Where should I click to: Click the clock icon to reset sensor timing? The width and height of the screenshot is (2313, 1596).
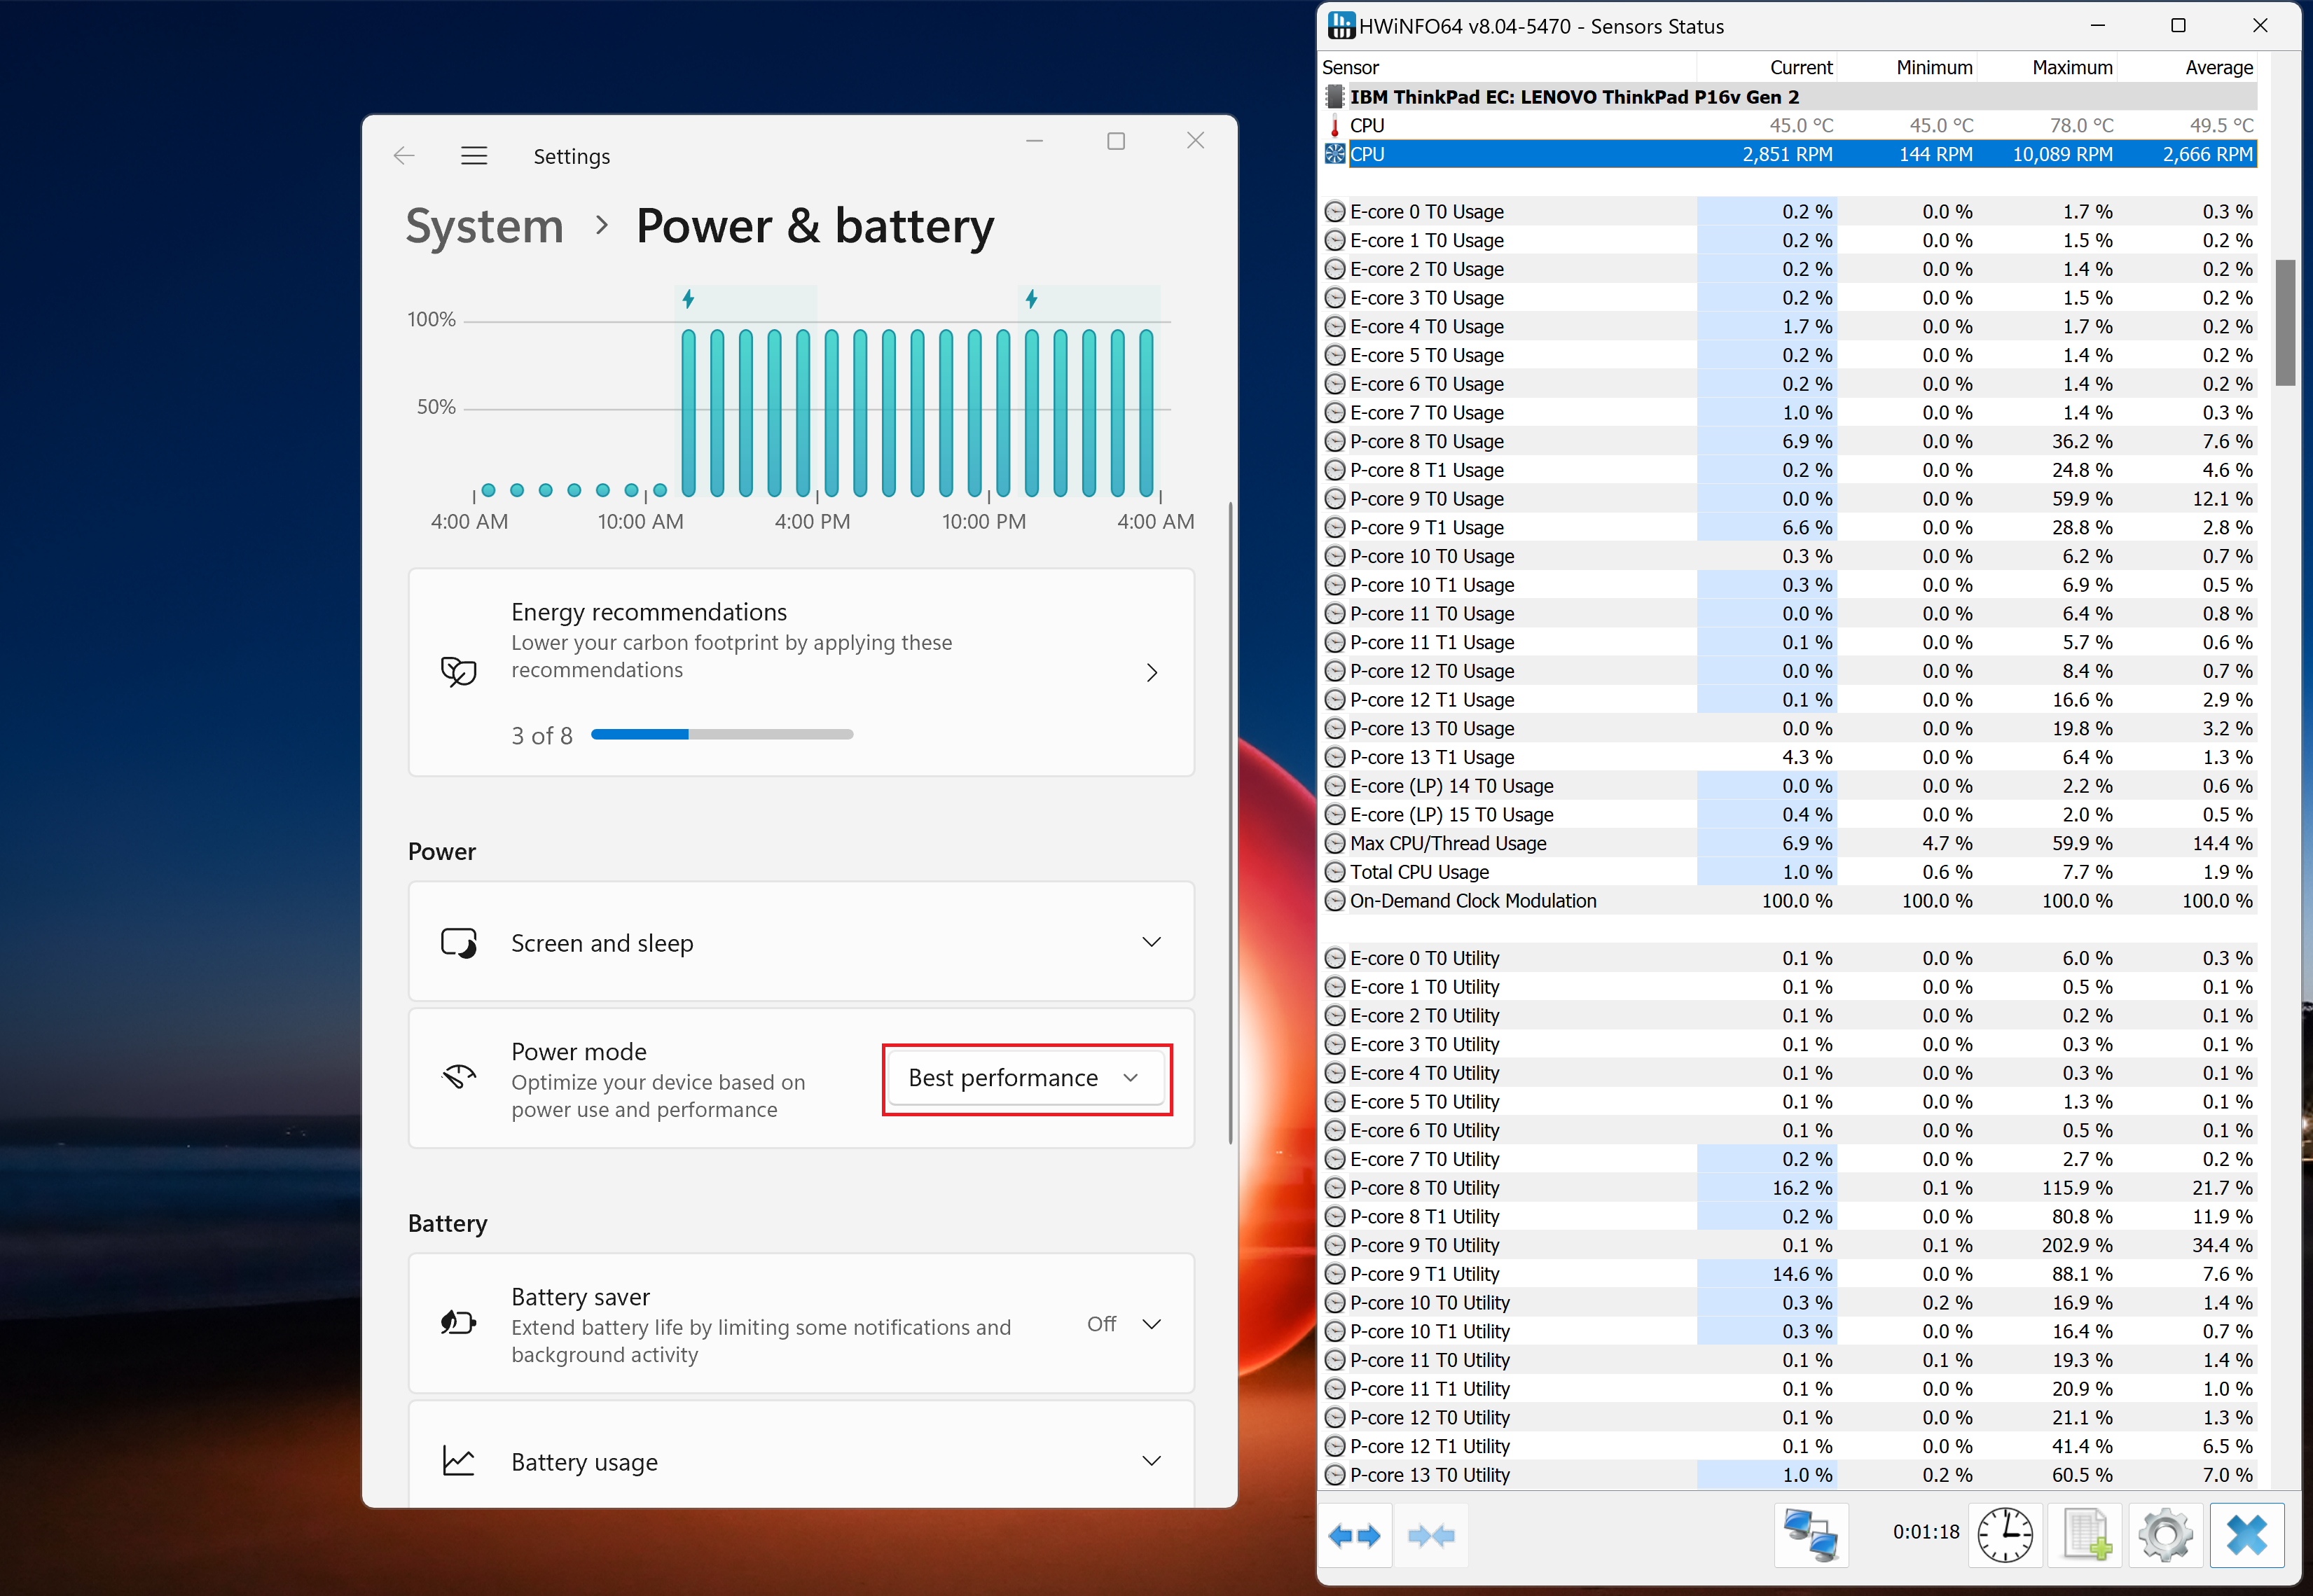2004,1536
